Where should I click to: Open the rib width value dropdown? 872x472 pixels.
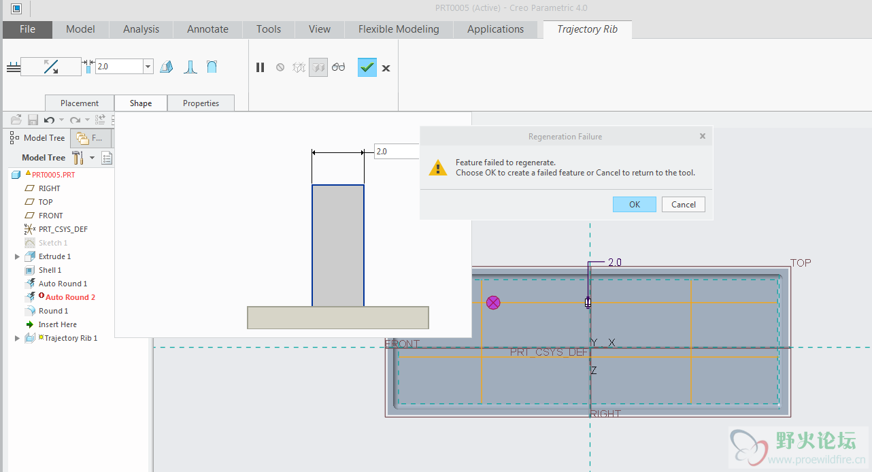pyautogui.click(x=148, y=67)
